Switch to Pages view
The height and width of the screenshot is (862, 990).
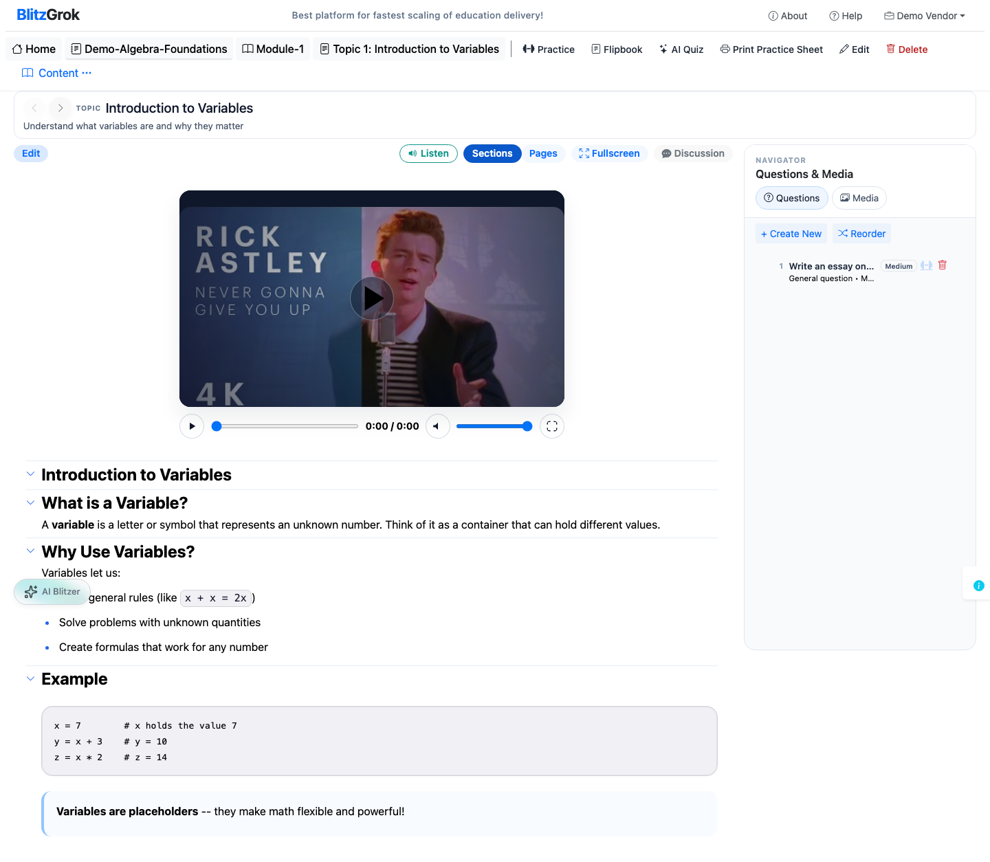click(x=543, y=153)
